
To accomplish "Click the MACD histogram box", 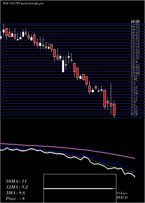I will [x=80, y=188].
